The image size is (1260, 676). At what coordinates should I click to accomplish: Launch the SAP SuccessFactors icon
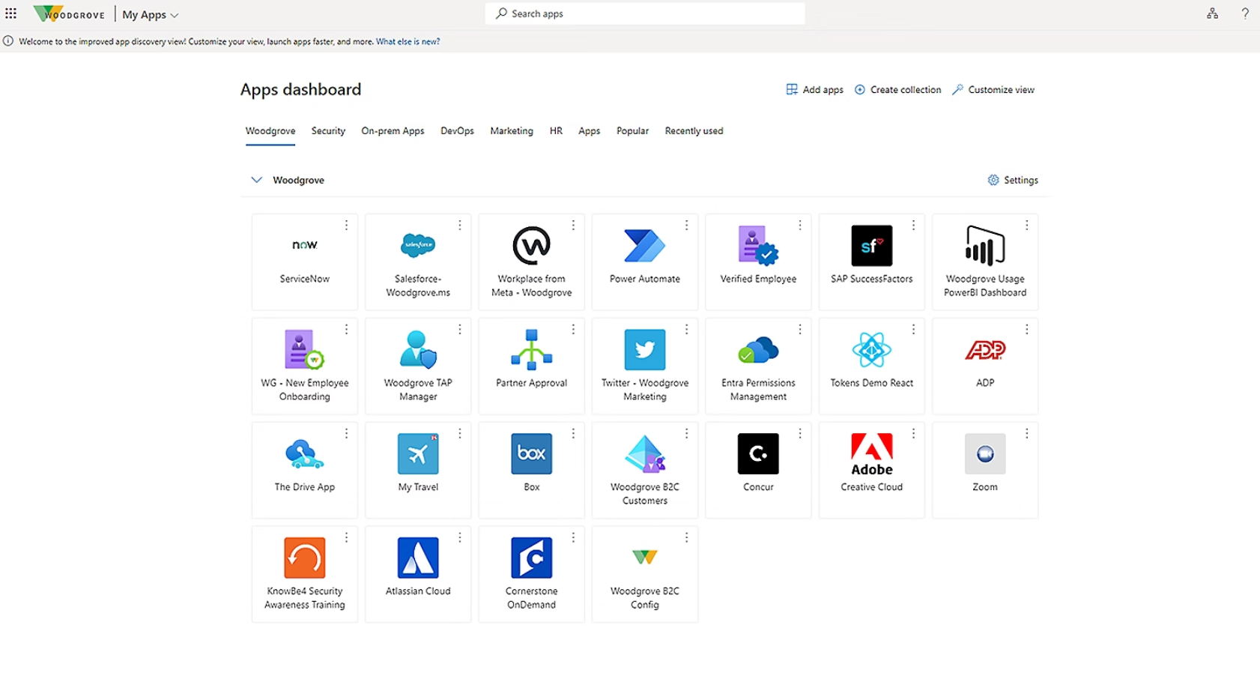[x=871, y=245]
